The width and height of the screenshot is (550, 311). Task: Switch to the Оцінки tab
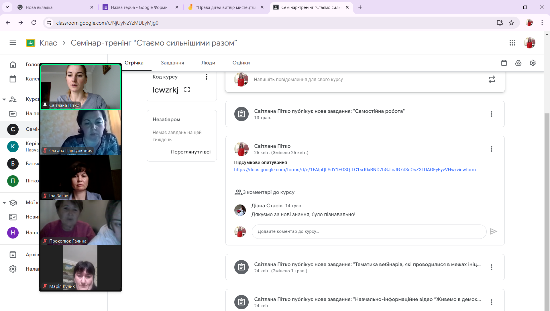tap(241, 63)
